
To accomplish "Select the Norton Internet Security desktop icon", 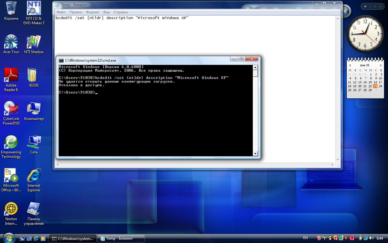I will [11, 210].
